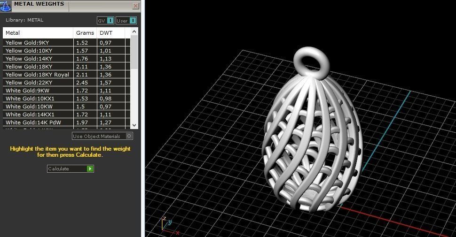Select the Yellow Gold:18KY Royal row
456x237 pixels.
[x=67, y=75]
